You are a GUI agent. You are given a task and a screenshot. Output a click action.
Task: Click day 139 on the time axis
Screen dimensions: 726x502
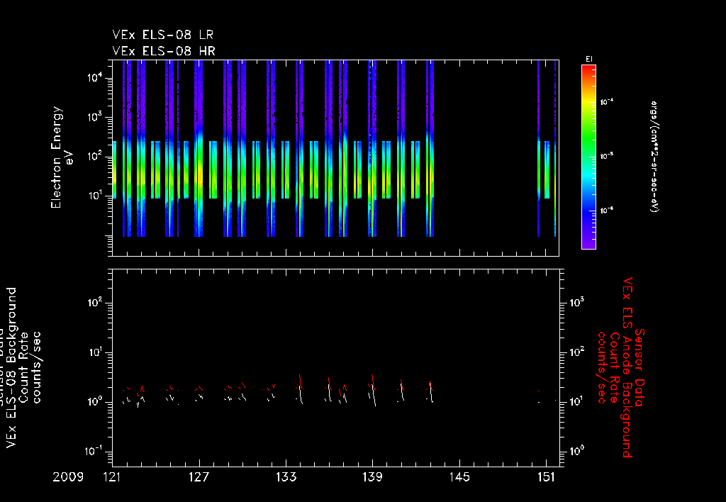coord(373,477)
